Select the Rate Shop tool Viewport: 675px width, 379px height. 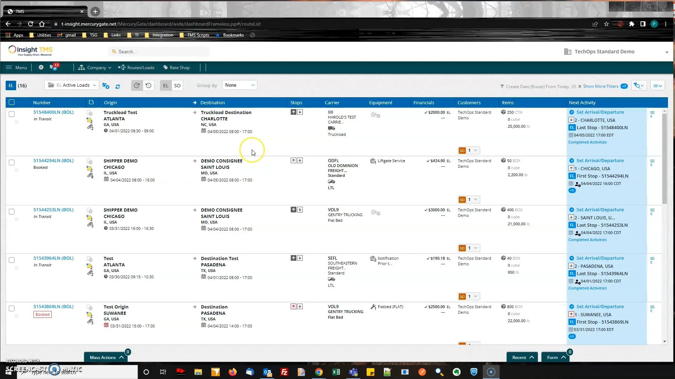coord(176,67)
